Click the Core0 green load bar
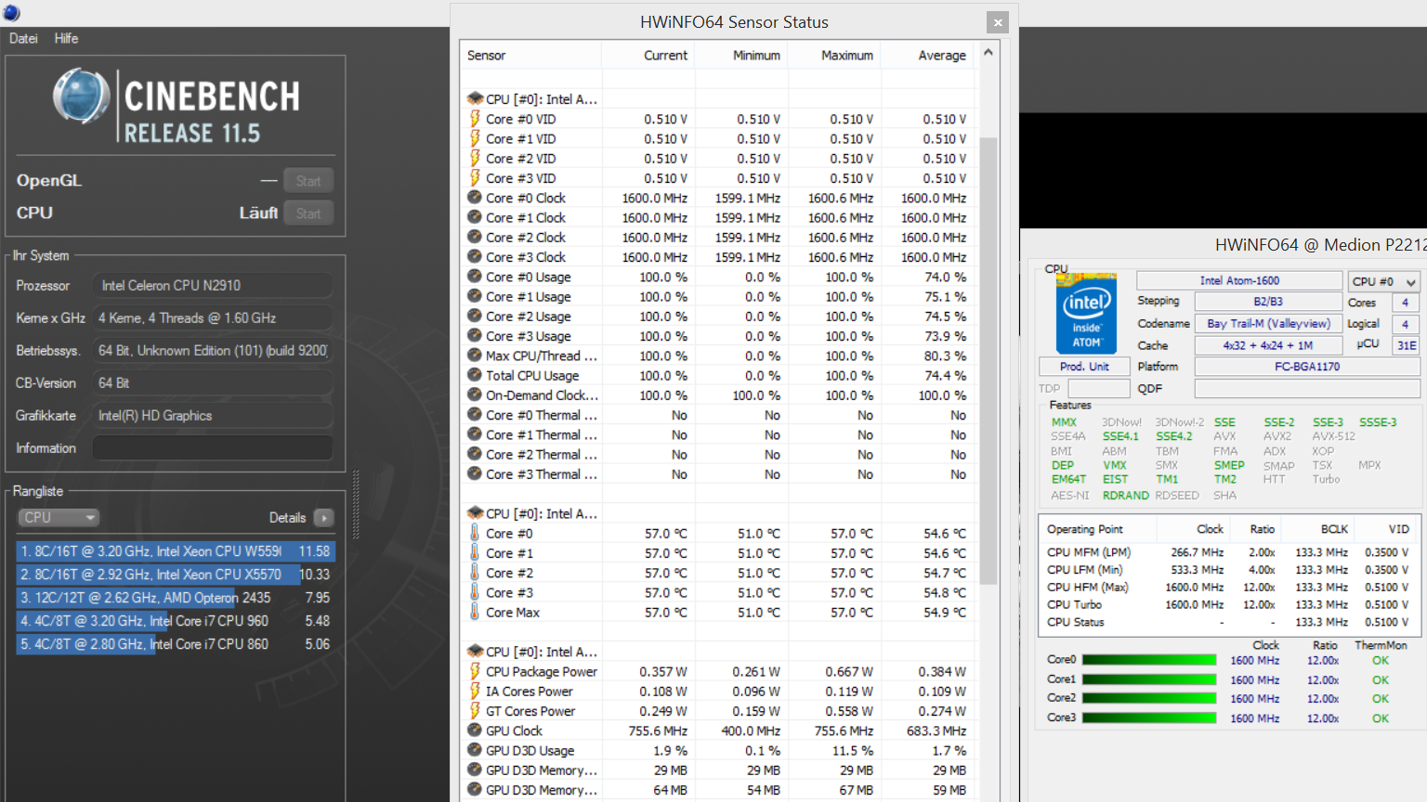The height and width of the screenshot is (802, 1427). click(x=1149, y=660)
